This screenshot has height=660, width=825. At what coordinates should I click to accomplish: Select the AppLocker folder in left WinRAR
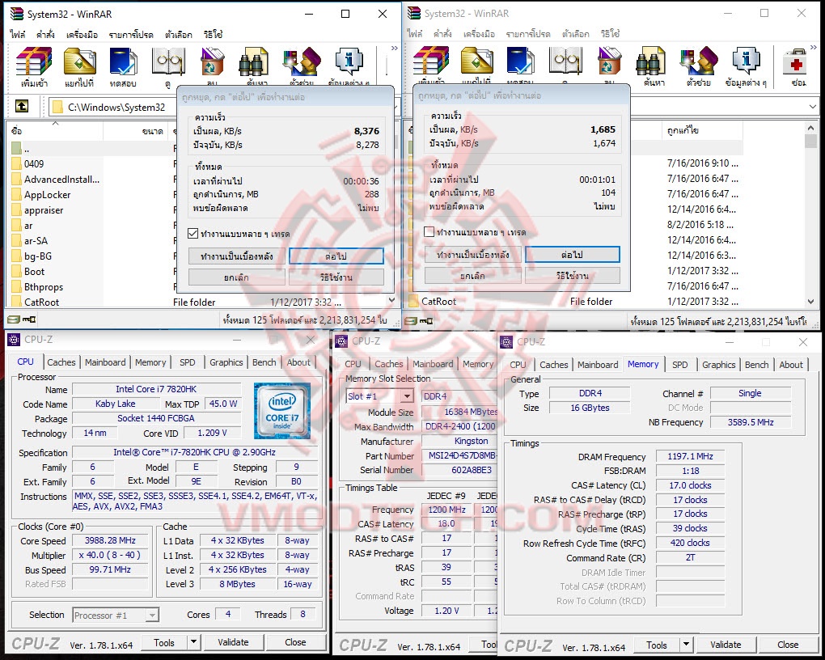pos(48,195)
